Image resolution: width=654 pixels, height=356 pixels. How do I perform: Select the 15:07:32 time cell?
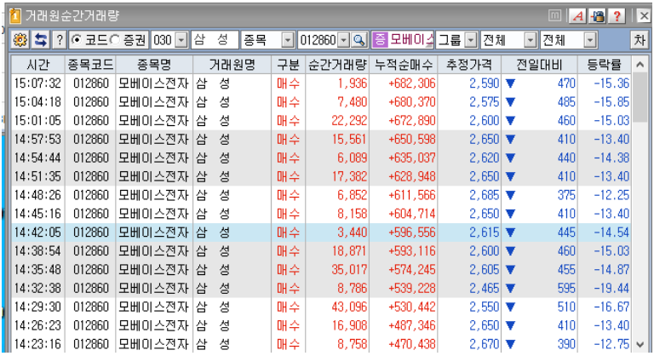tap(37, 83)
